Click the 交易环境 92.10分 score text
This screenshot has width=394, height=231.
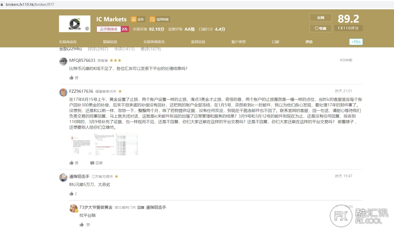148,29
